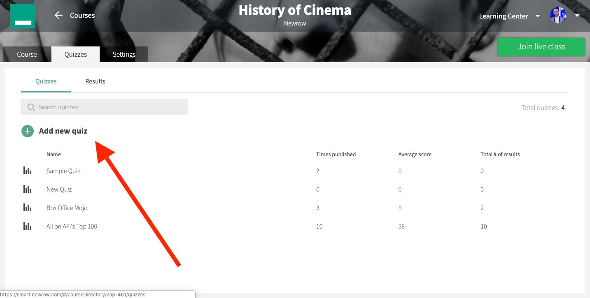Switch to the Course tab

pos(27,54)
